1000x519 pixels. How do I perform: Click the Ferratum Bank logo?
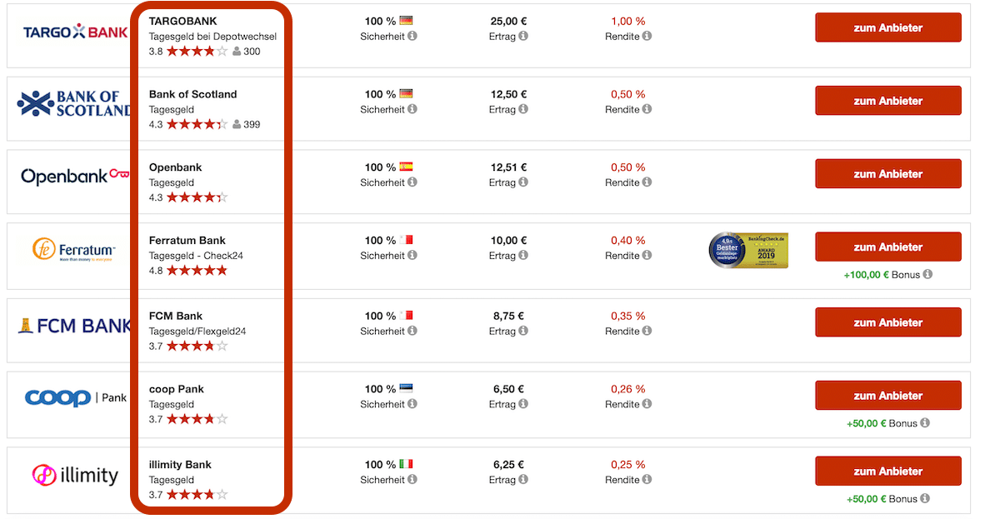pos(73,249)
